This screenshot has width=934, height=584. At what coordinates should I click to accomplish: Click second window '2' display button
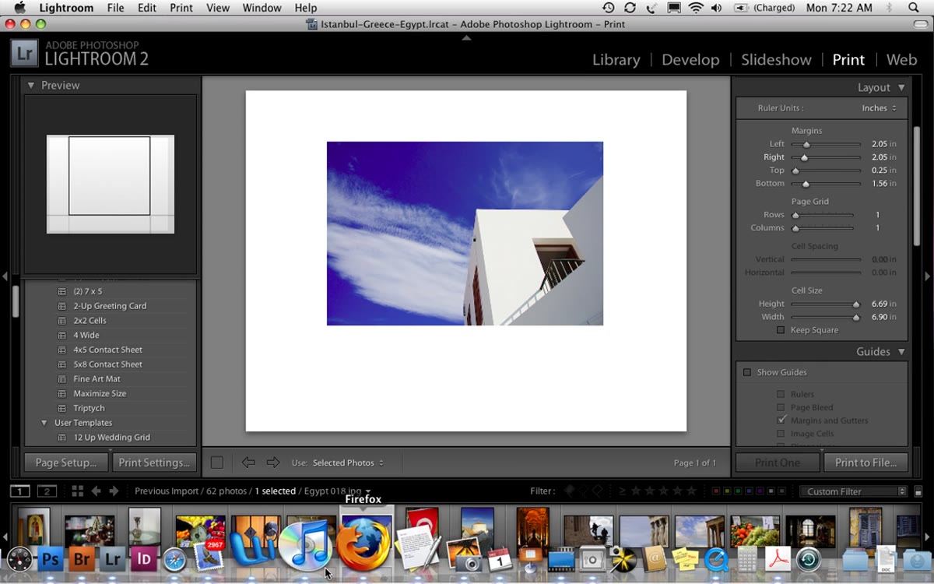coord(47,491)
